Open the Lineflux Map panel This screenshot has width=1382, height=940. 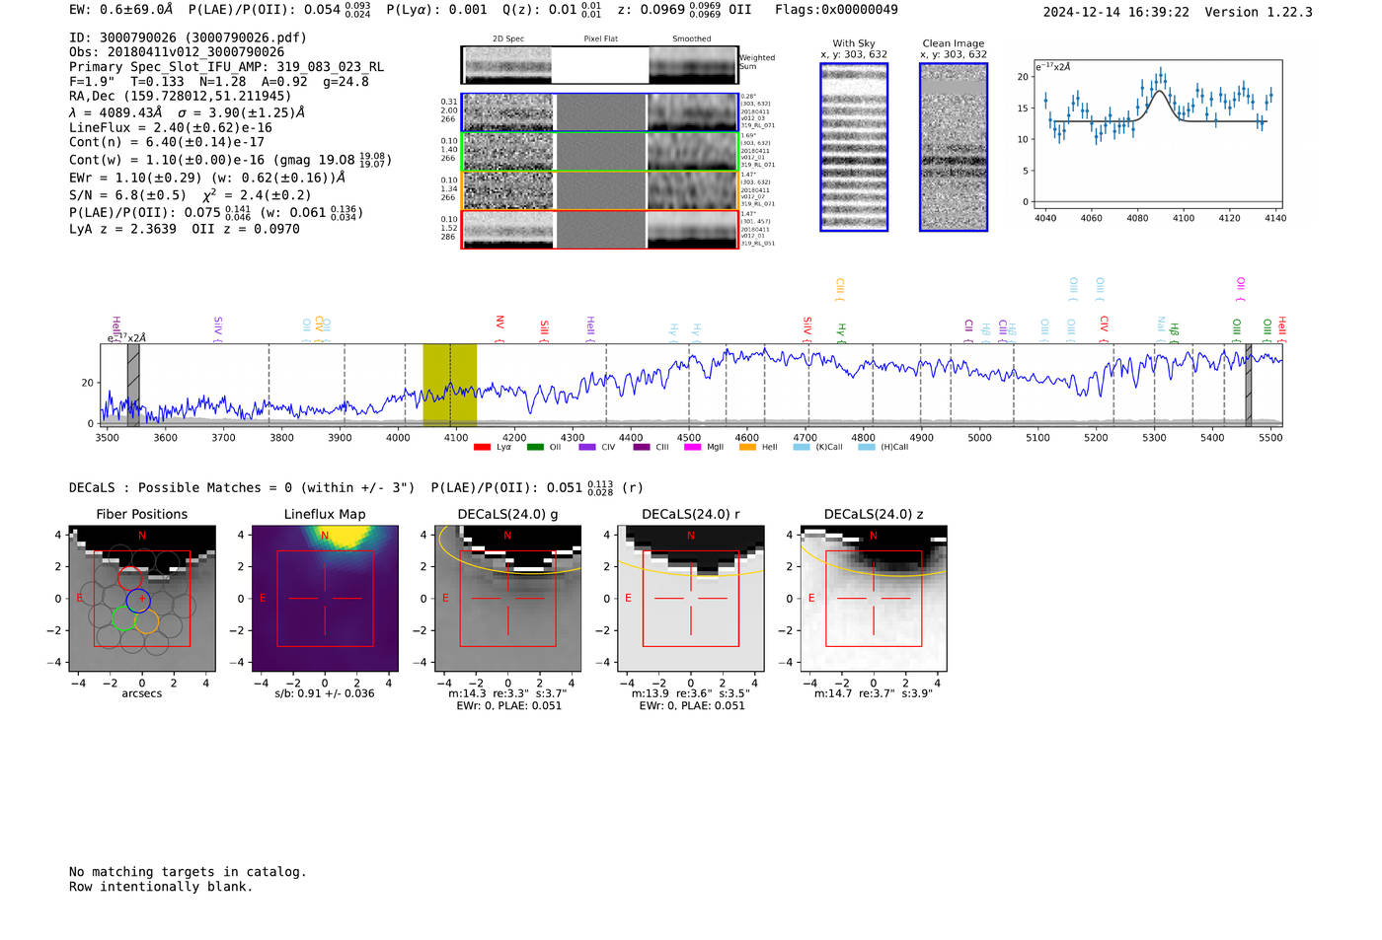tap(325, 599)
